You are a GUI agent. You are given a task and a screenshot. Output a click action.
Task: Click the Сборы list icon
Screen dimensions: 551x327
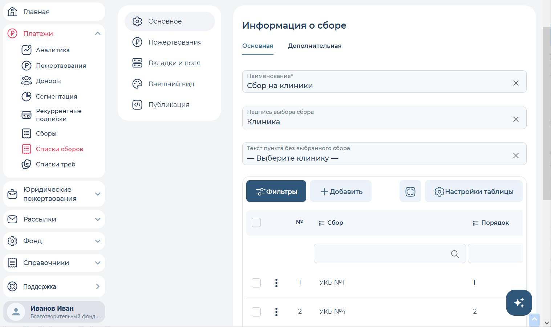(x=27, y=133)
